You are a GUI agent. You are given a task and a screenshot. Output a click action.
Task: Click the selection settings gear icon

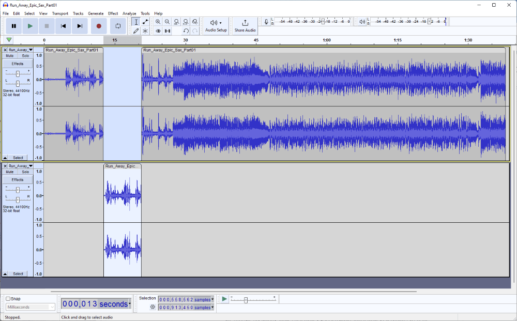pyautogui.click(x=153, y=307)
